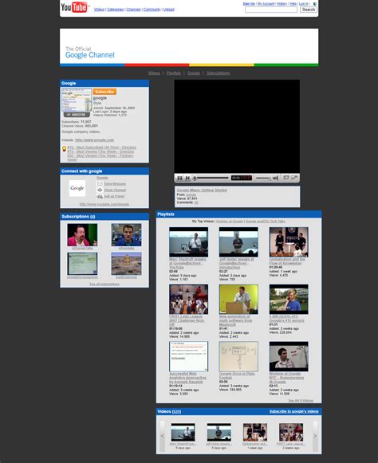
Task: Open the Categories link in the top navigation
Action: [x=116, y=10]
